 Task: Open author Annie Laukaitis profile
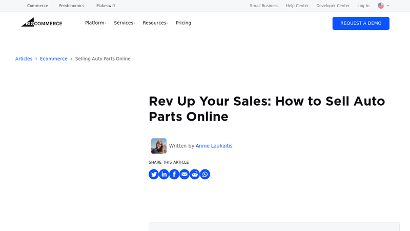click(214, 146)
